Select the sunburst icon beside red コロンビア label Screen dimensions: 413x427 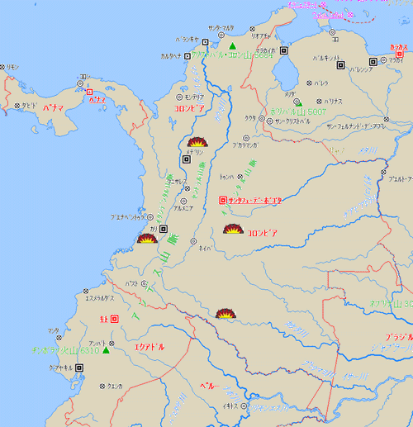point(233,229)
